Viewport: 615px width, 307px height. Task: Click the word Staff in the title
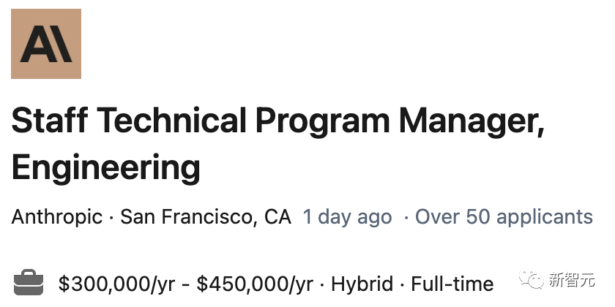point(50,120)
